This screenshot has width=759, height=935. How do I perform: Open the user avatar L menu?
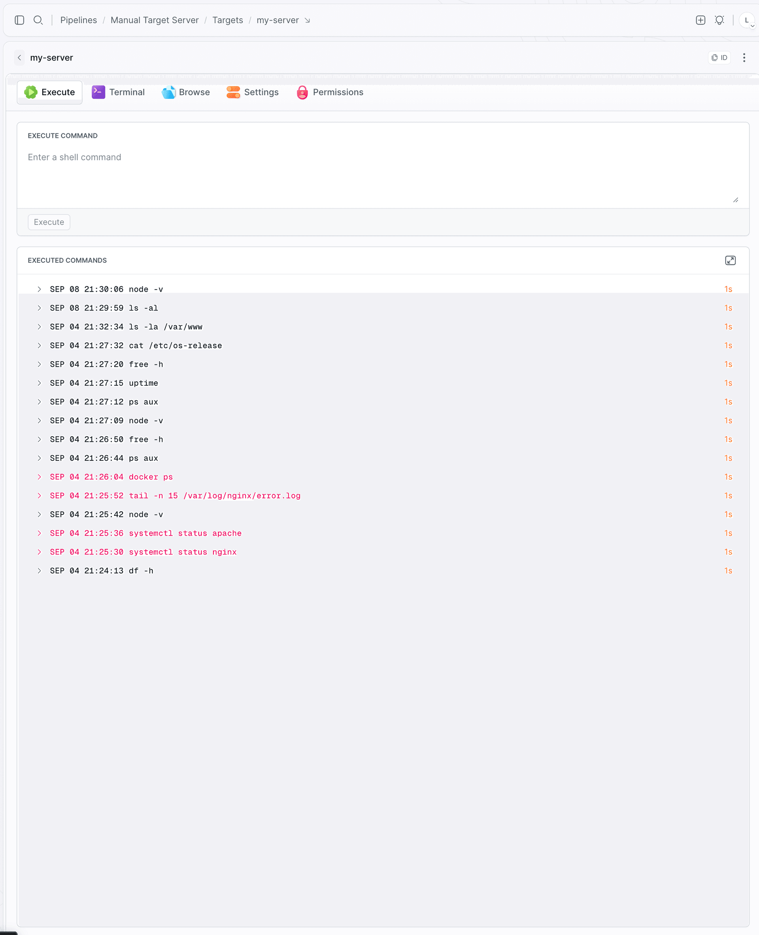(747, 20)
